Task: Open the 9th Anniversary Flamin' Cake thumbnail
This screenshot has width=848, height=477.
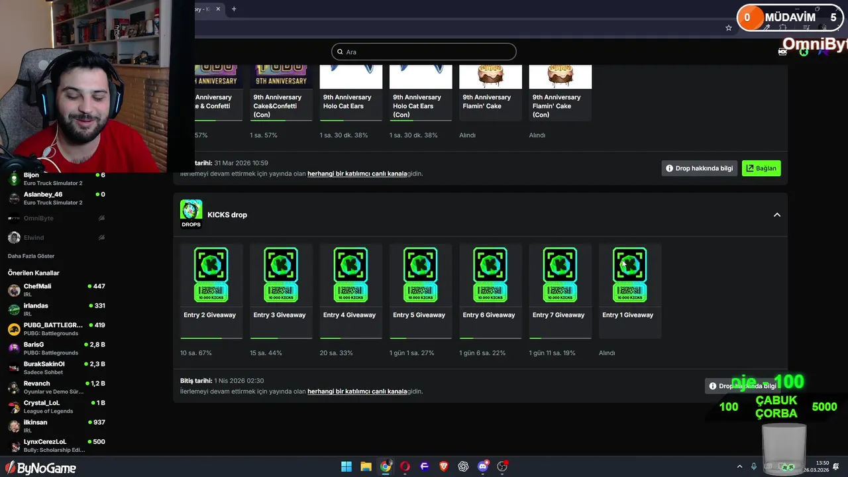Action: pos(490,76)
